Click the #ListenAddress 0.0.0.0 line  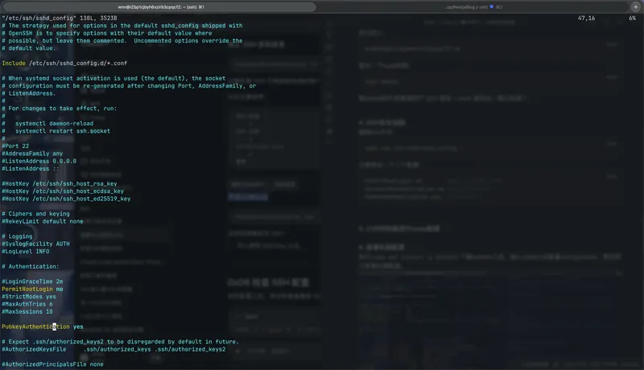pyautogui.click(x=39, y=161)
